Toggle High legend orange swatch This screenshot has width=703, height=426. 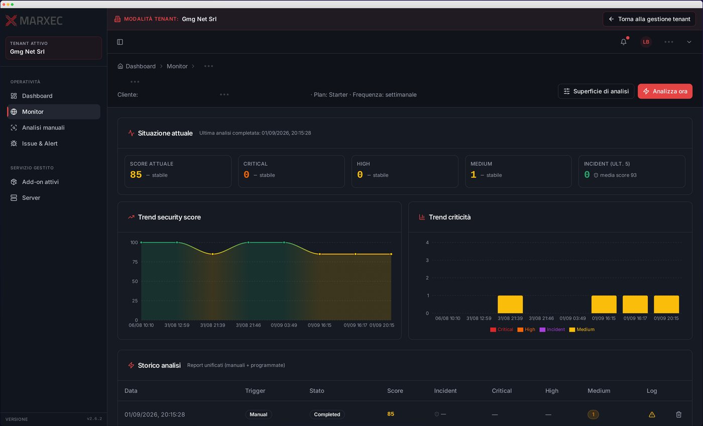pos(520,330)
